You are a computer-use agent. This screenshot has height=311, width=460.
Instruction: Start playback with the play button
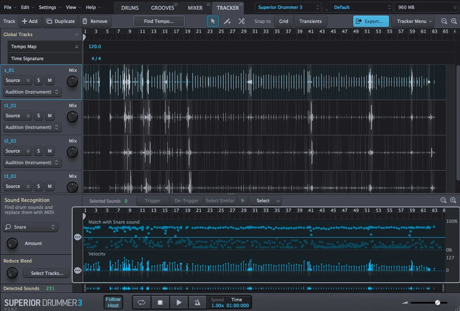[x=179, y=302]
